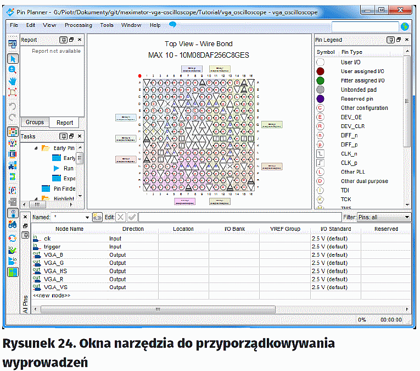Image resolution: width=420 pixels, height=371 pixels.
Task: Open the Named filter dropdown
Action: [x=86, y=217]
